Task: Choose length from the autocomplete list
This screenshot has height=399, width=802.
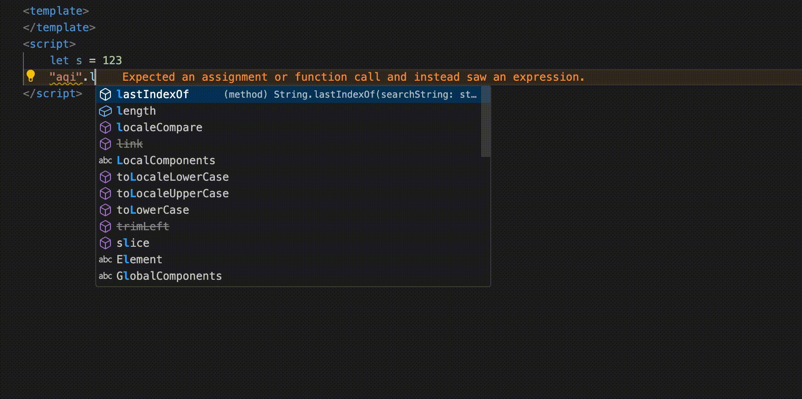Action: [136, 111]
